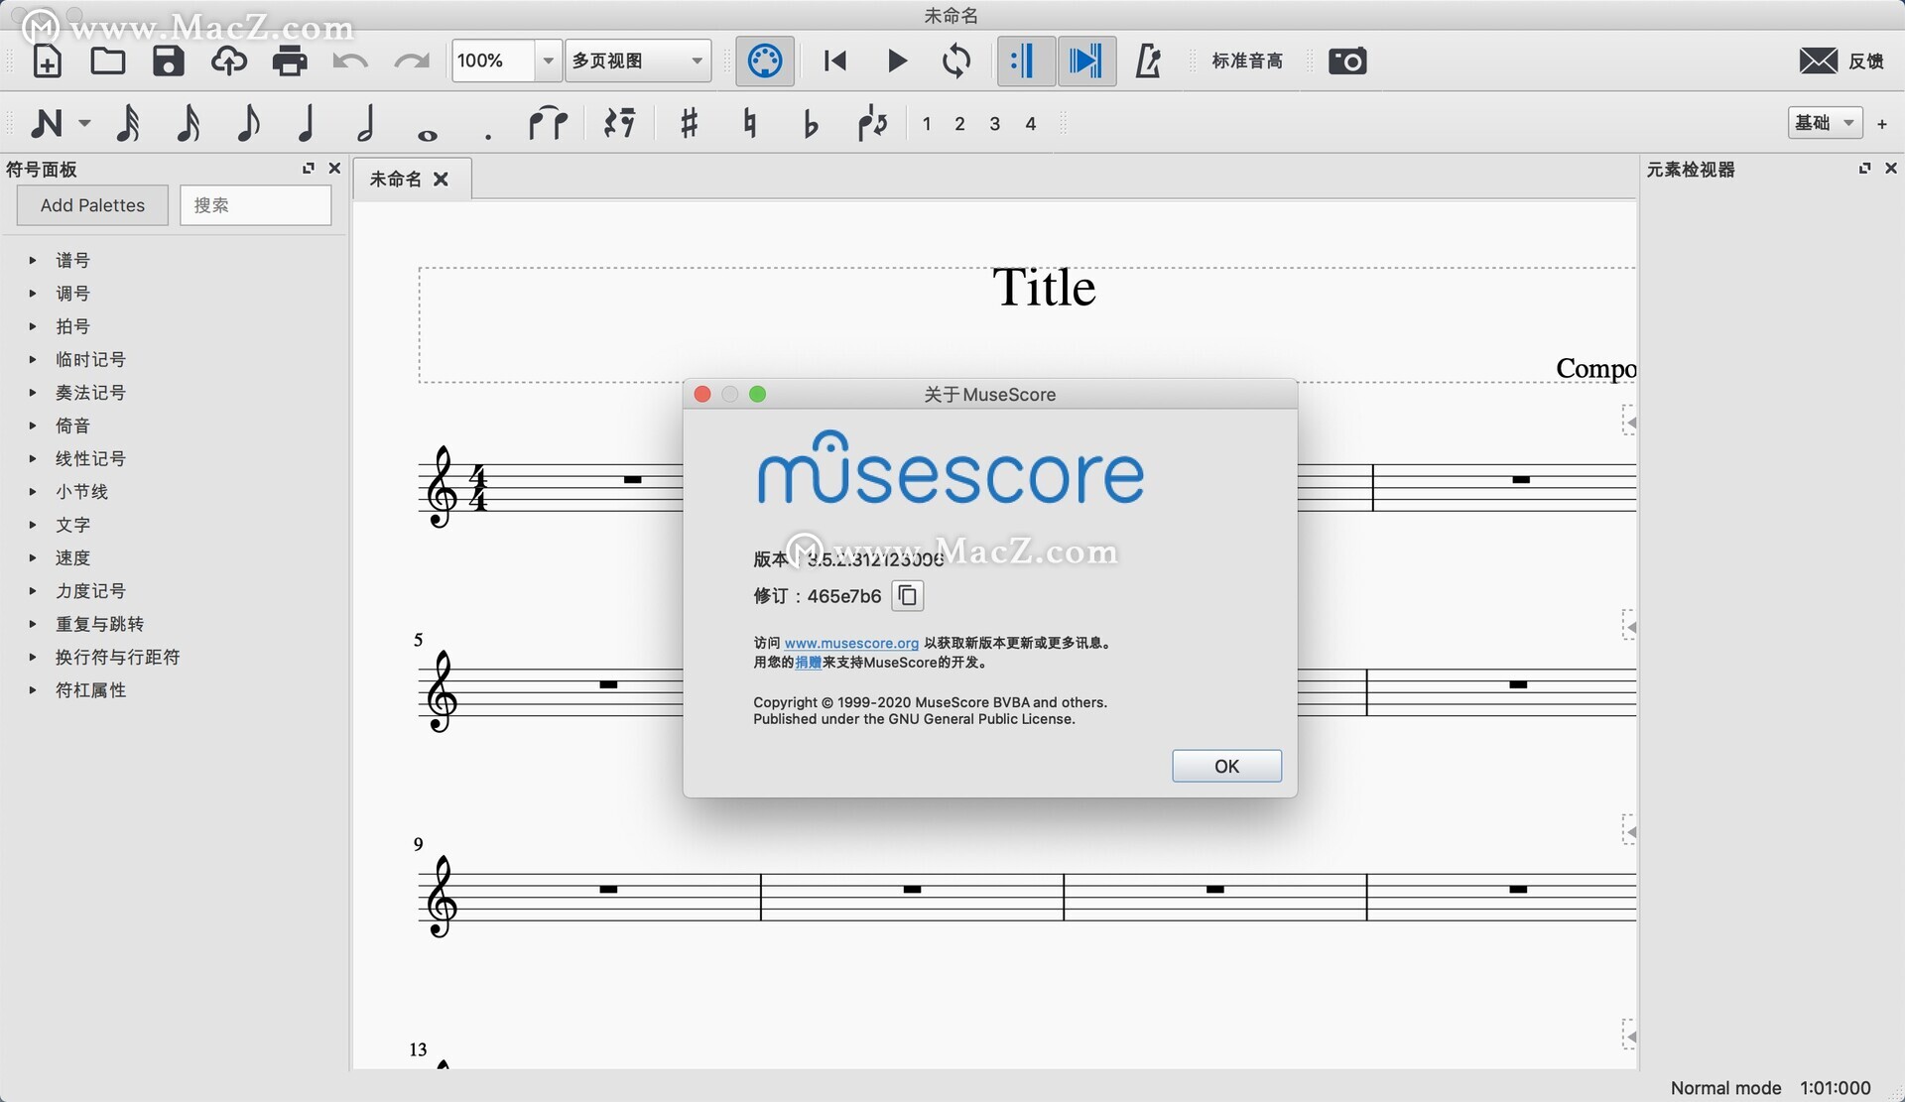Screen dimensions: 1905x1102
Task: Rewind playback to start
Action: [835, 61]
